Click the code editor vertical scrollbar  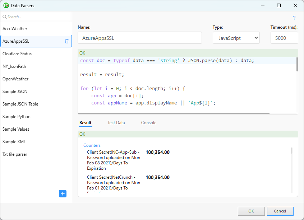coord(297,65)
